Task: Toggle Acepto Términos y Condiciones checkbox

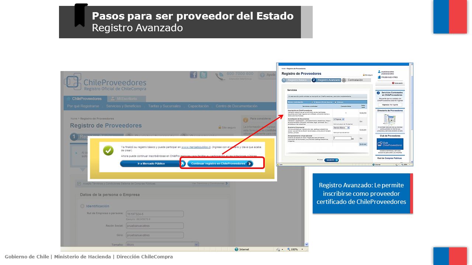Action: pos(79,183)
